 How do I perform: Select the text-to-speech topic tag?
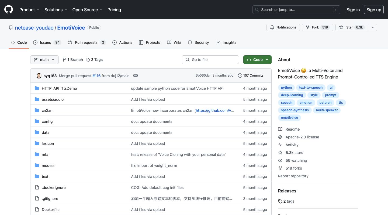(311, 88)
